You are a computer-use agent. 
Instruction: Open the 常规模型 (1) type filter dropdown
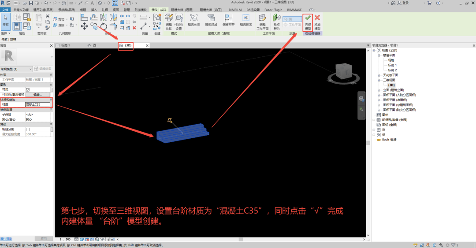point(16,69)
